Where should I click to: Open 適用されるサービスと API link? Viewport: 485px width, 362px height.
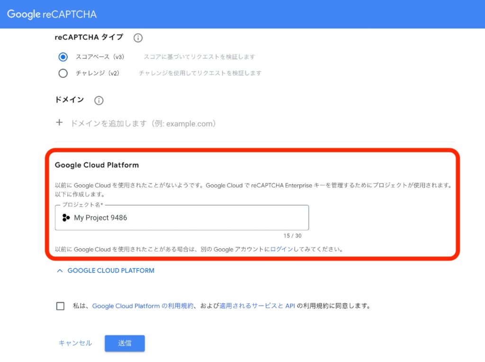[x=257, y=306]
